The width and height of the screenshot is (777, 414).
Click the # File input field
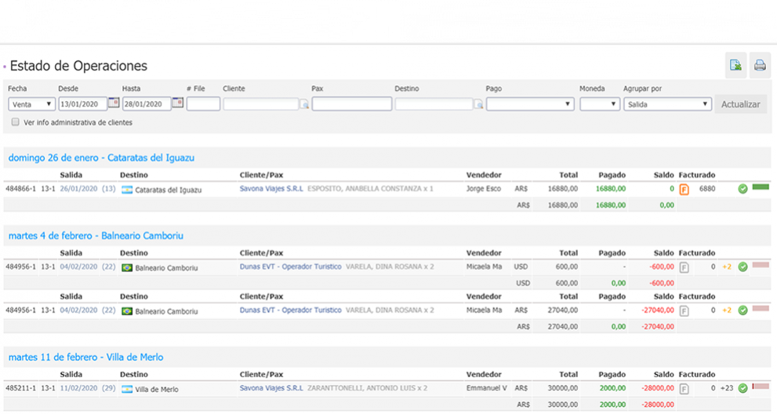(203, 103)
